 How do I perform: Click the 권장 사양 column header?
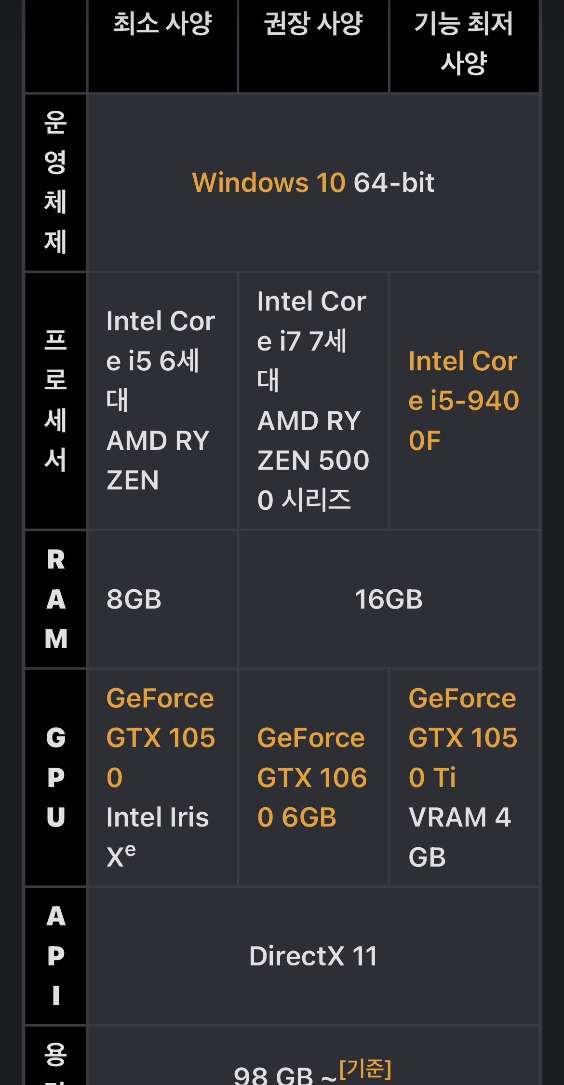pyautogui.click(x=313, y=24)
